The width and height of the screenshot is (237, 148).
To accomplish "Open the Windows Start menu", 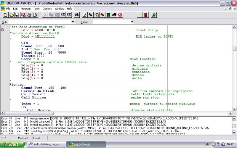I will [12, 144].
